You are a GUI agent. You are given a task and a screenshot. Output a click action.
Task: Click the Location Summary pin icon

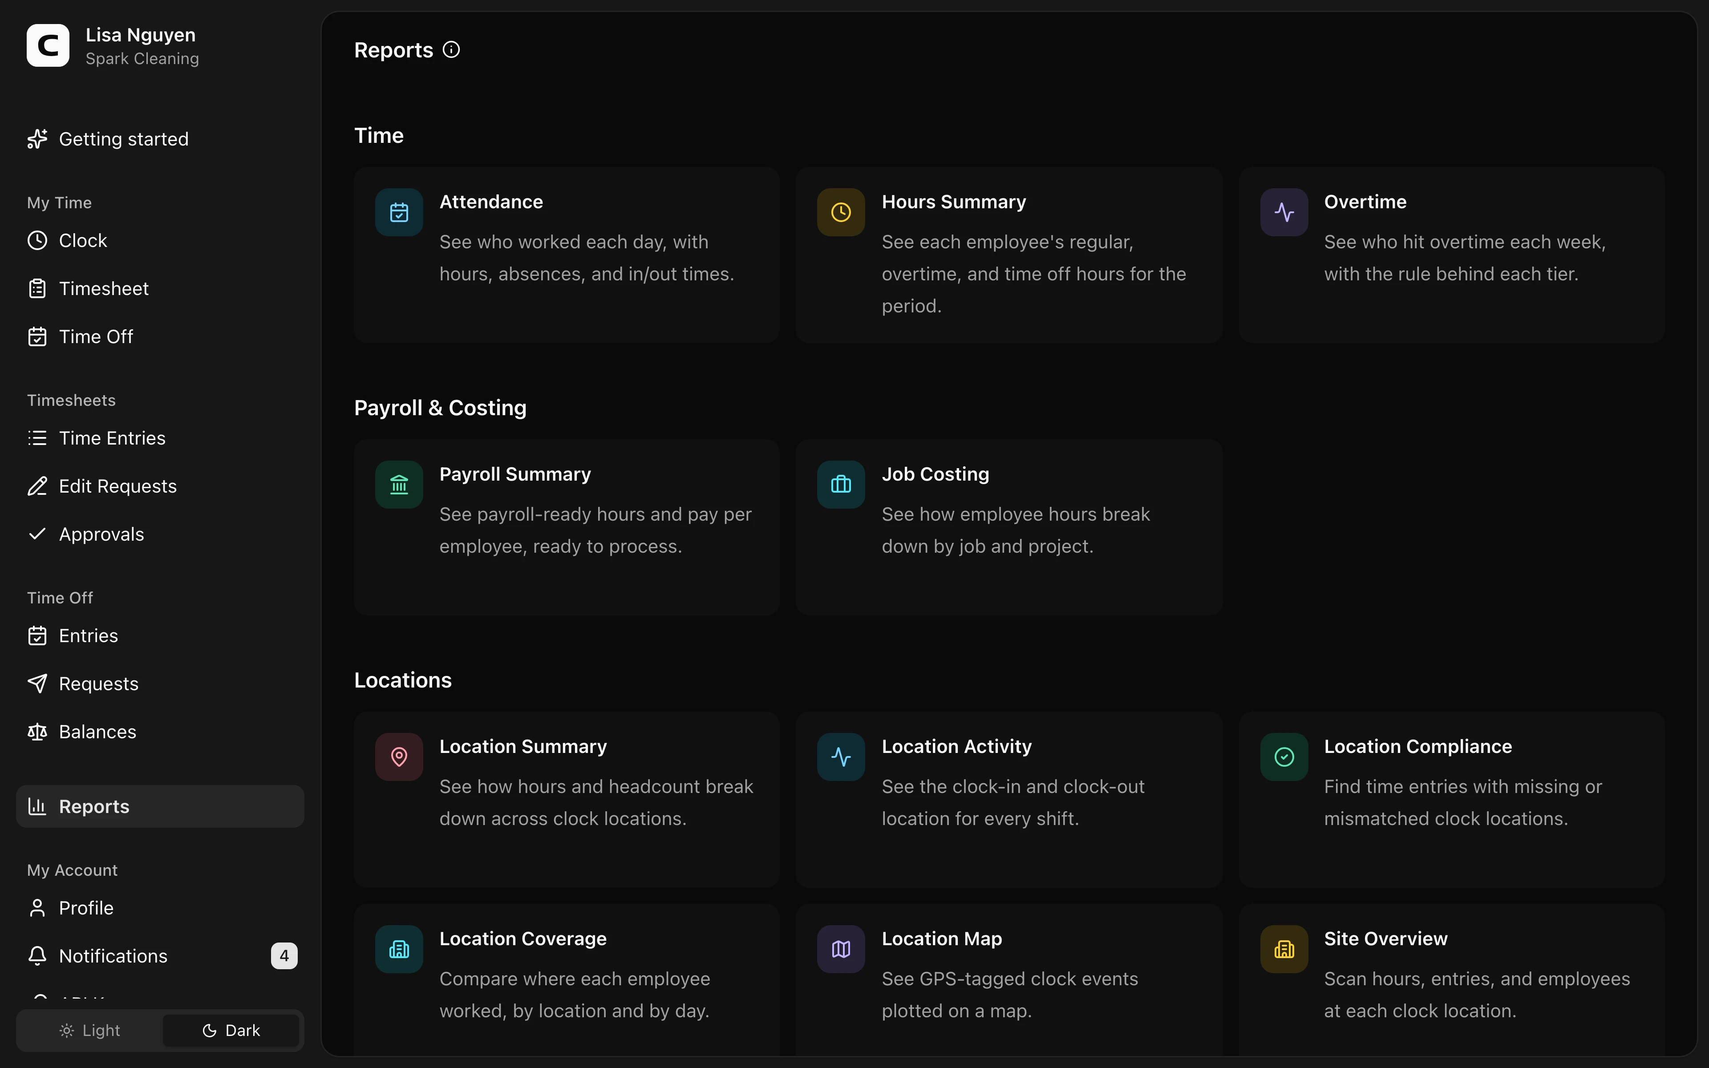point(399,756)
